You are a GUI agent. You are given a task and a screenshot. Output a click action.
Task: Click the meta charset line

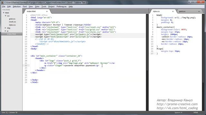[x=47, y=22]
